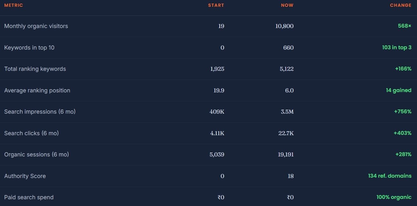Click the 22.7K clicks value
This screenshot has width=417, height=206.
pyautogui.click(x=286, y=133)
